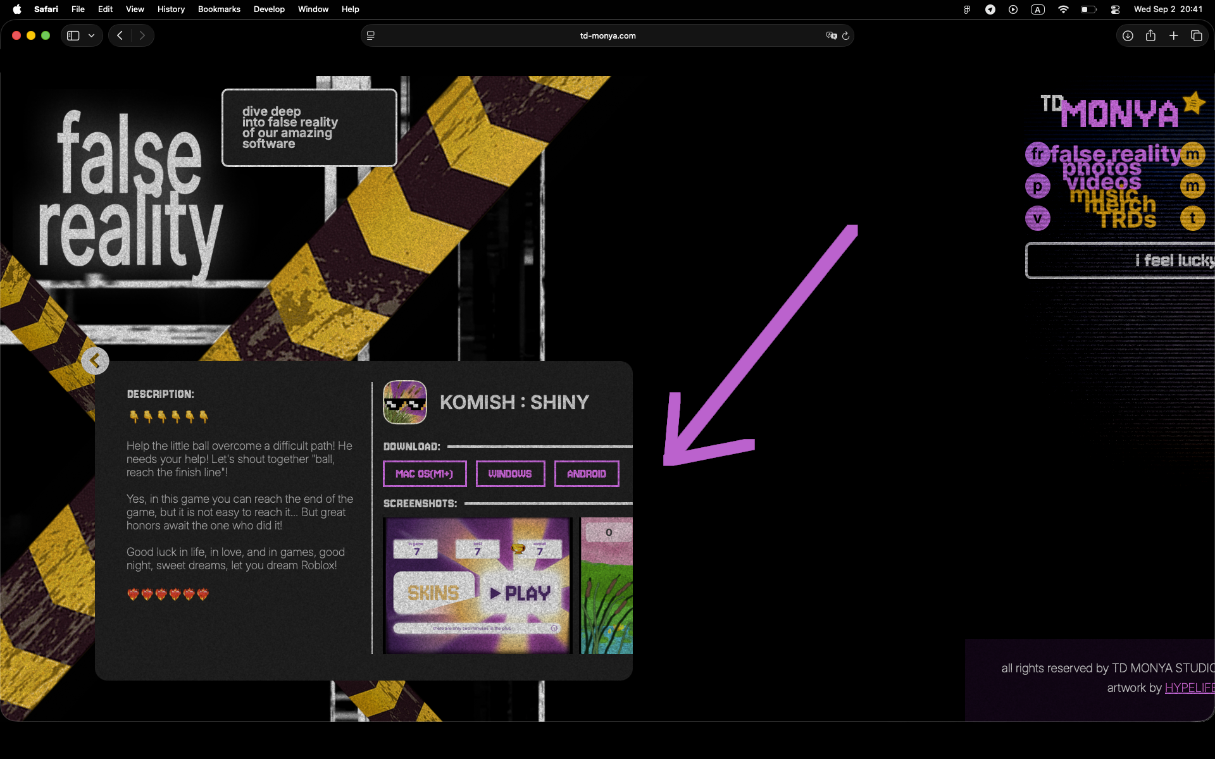1215x759 pixels.
Task: Toggle the Safari sidebar icon
Action: point(73,36)
